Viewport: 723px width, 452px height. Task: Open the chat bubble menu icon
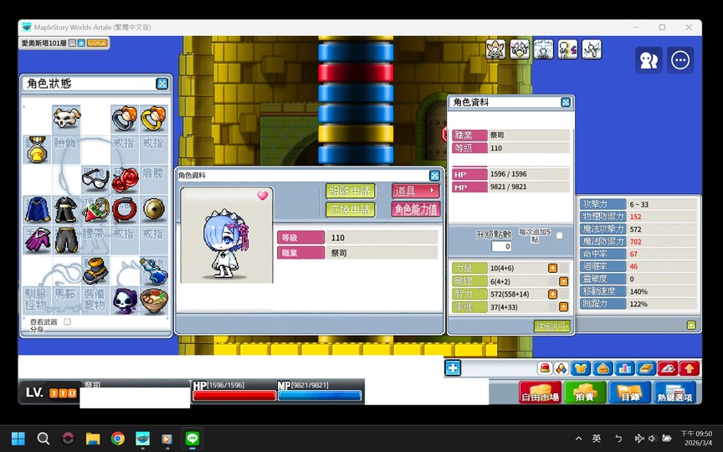tap(680, 60)
